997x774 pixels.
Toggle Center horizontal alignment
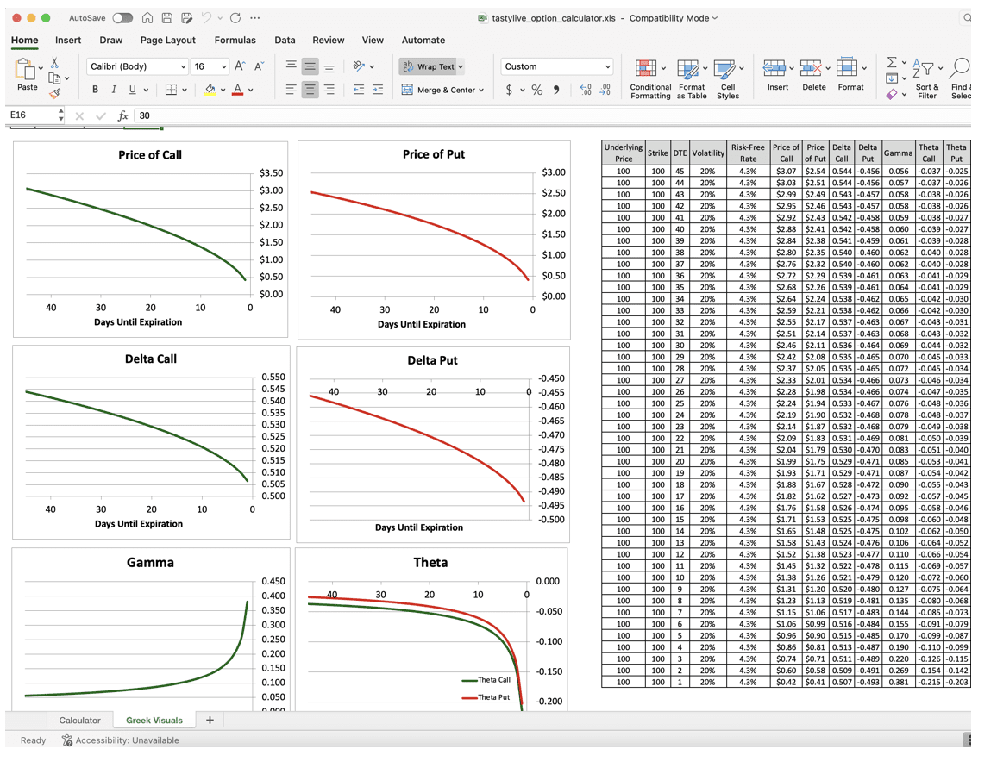click(x=310, y=90)
